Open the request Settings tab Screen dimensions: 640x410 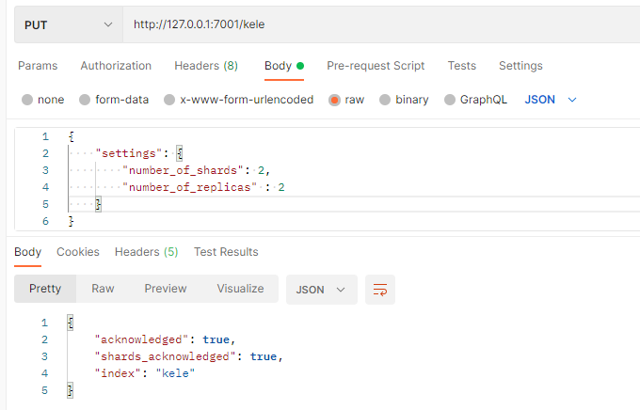520,66
